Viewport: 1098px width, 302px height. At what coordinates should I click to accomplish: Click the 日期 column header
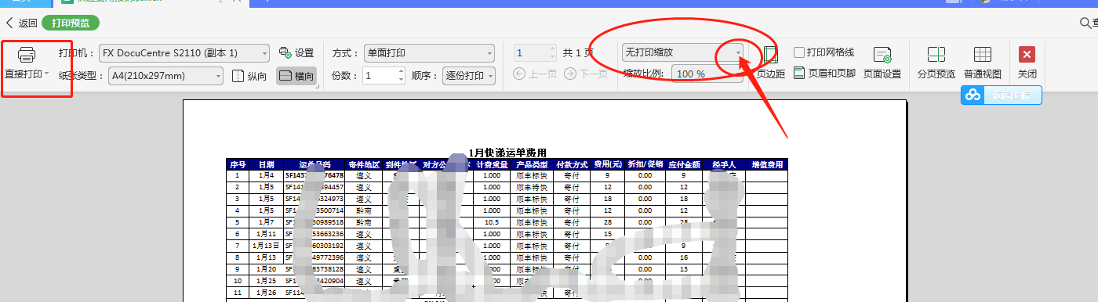[265, 165]
